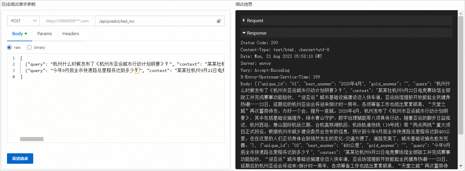465x171 pixels.
Task: Click the vertical scrollbar of the debug info panel
Action: [461, 75]
